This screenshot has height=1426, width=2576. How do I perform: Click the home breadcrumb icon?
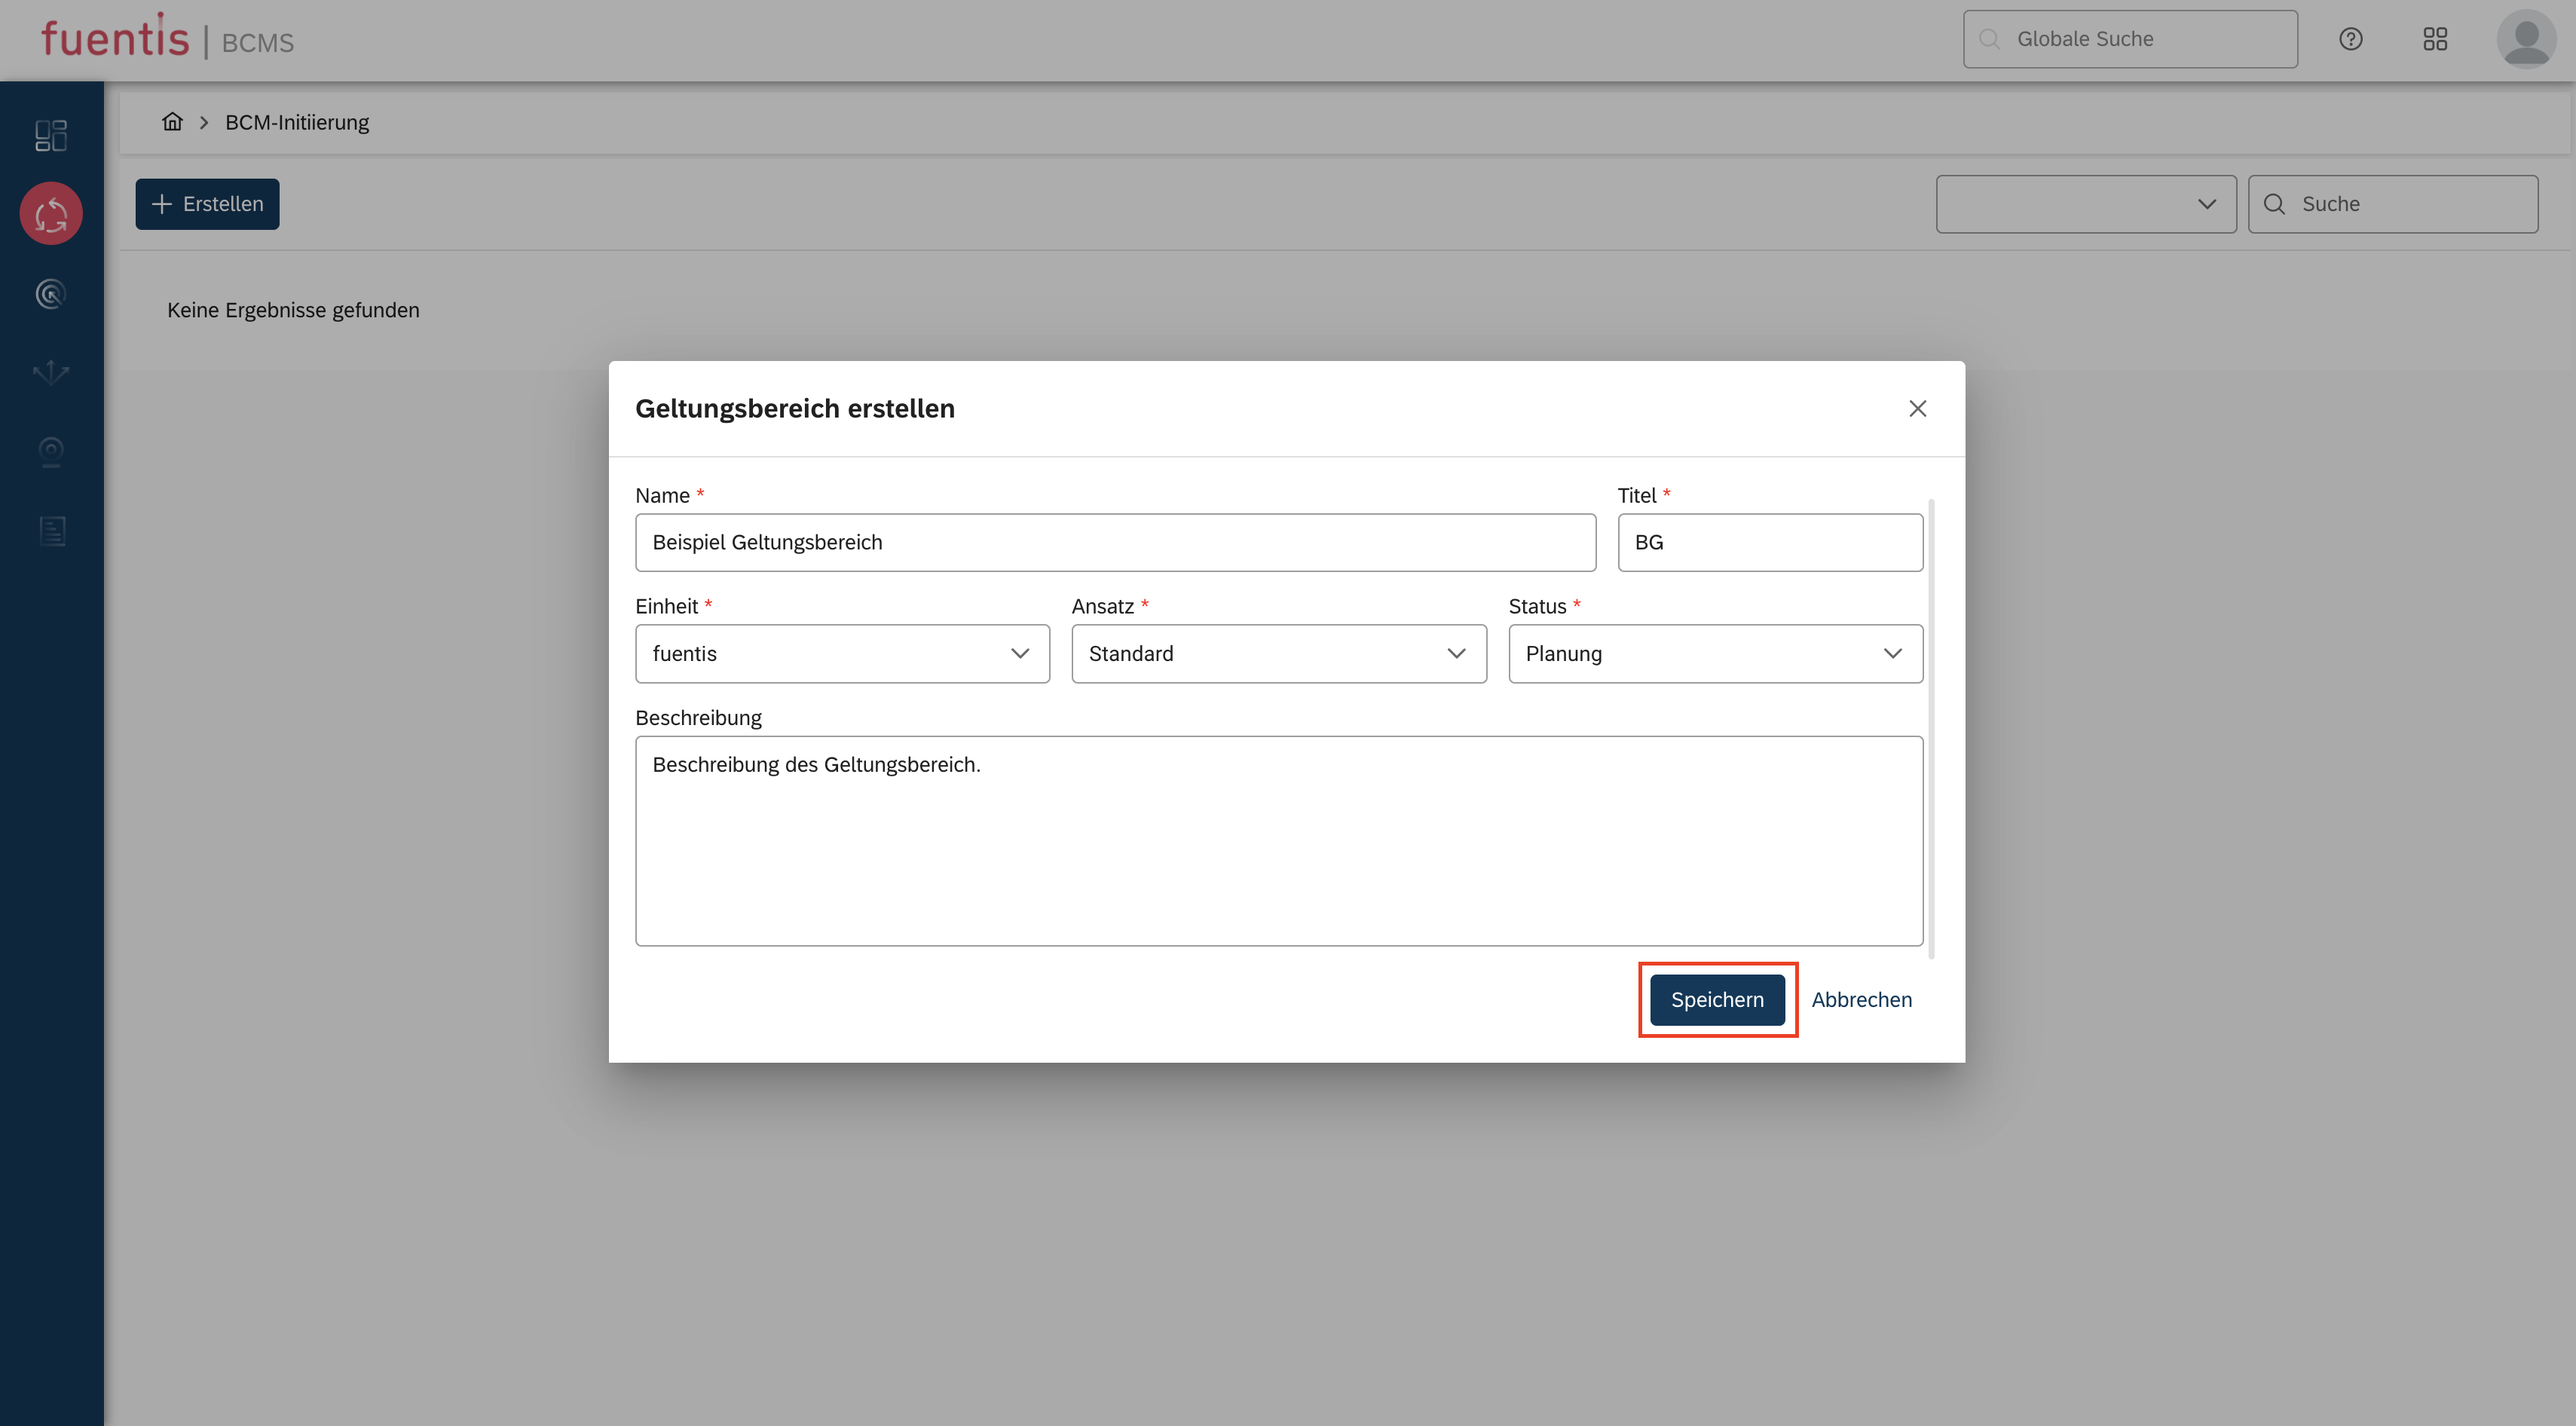(172, 122)
